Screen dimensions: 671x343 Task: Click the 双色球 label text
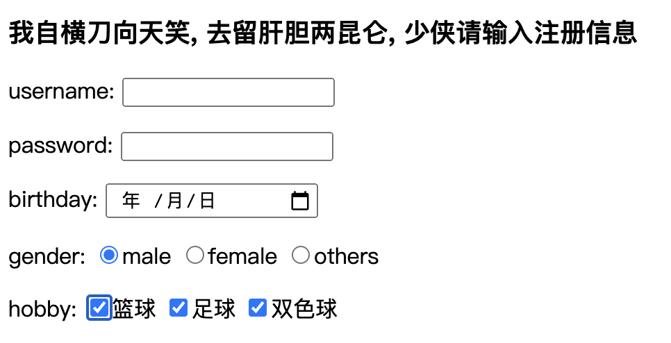tap(304, 309)
